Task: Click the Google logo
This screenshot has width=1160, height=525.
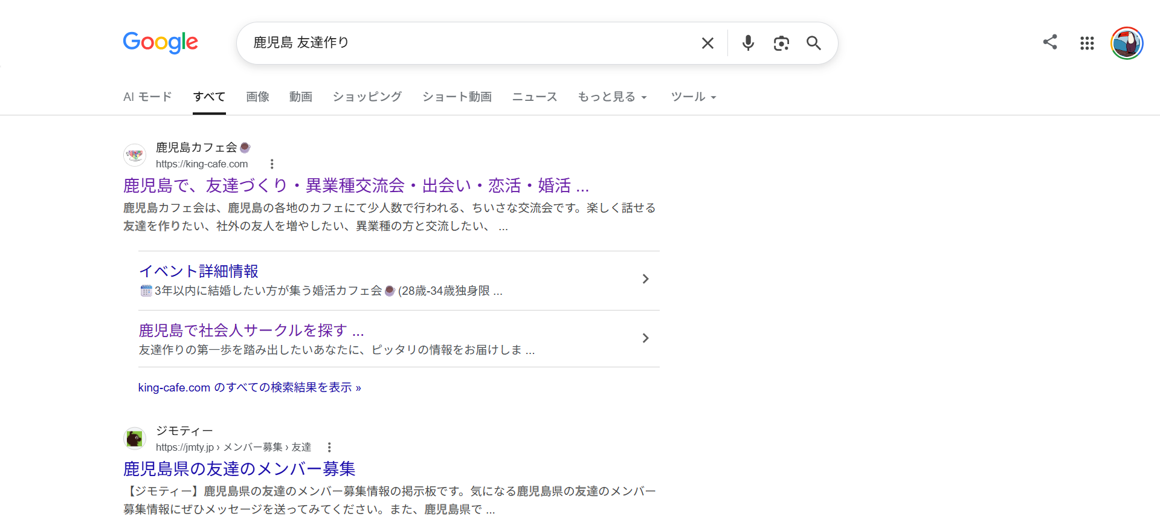Action: pyautogui.click(x=160, y=42)
